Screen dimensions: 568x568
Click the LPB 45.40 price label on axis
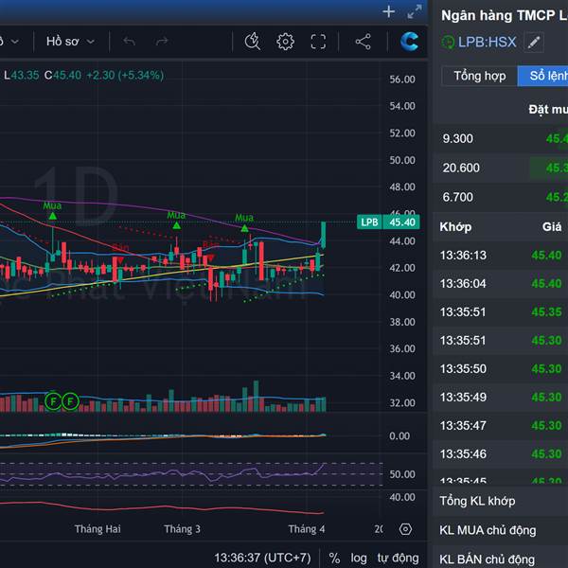[388, 222]
